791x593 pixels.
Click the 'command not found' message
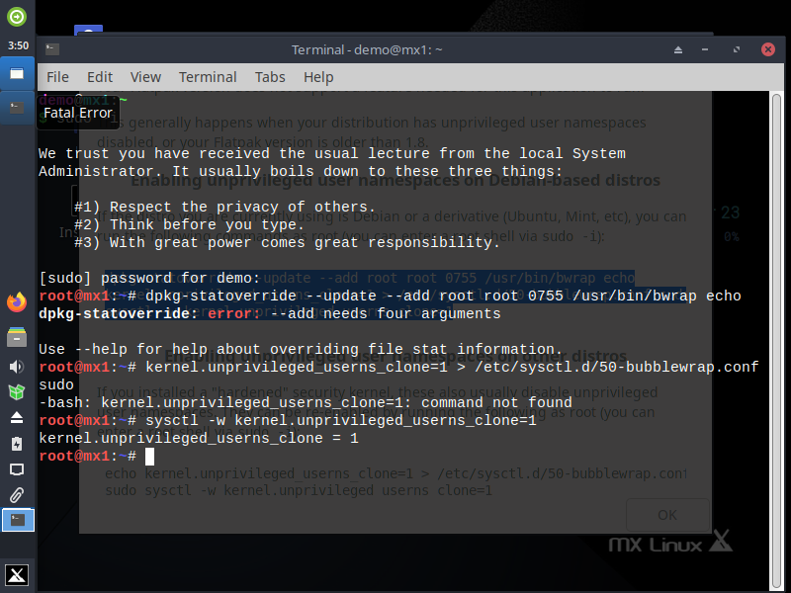pyautogui.click(x=497, y=402)
